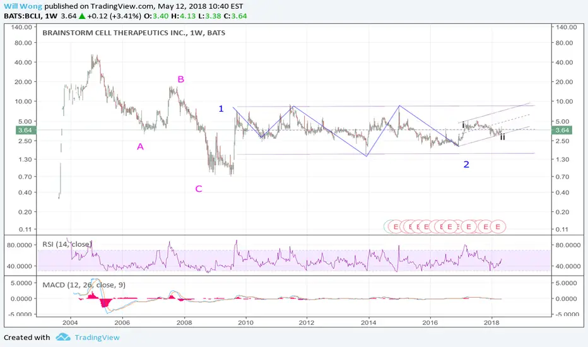Select the black sub-wave label ii
588x347 pixels.
(502, 137)
